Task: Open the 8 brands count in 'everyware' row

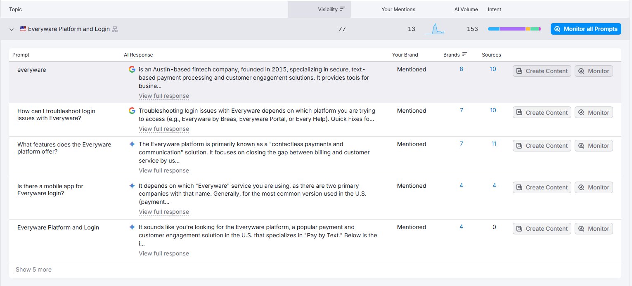Action: click(x=462, y=69)
